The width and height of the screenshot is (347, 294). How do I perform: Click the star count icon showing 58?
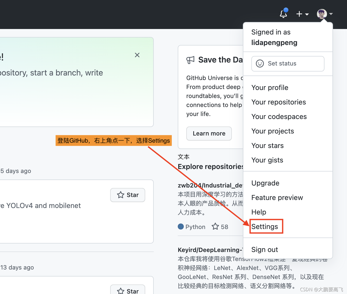coord(215,226)
